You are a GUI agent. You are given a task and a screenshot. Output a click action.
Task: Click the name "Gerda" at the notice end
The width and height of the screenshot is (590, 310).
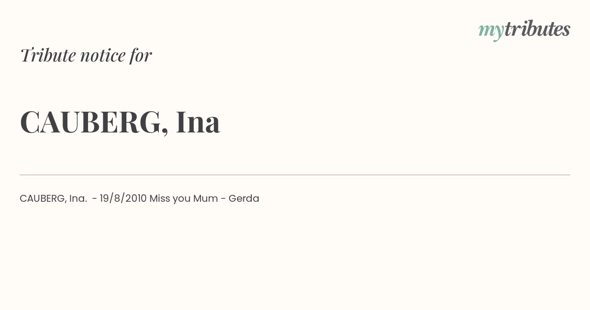244,198
